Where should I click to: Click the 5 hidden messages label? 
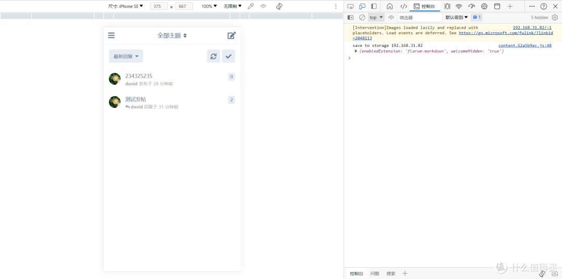540,17
